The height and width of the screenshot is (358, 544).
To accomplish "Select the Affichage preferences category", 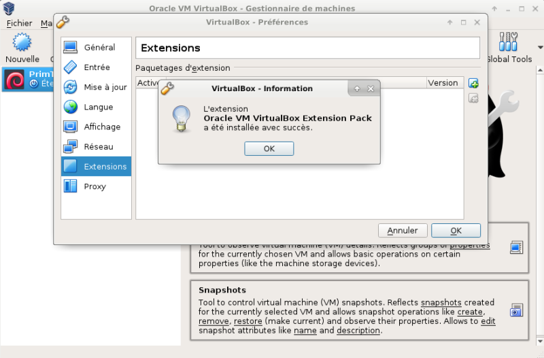I will tap(96, 127).
